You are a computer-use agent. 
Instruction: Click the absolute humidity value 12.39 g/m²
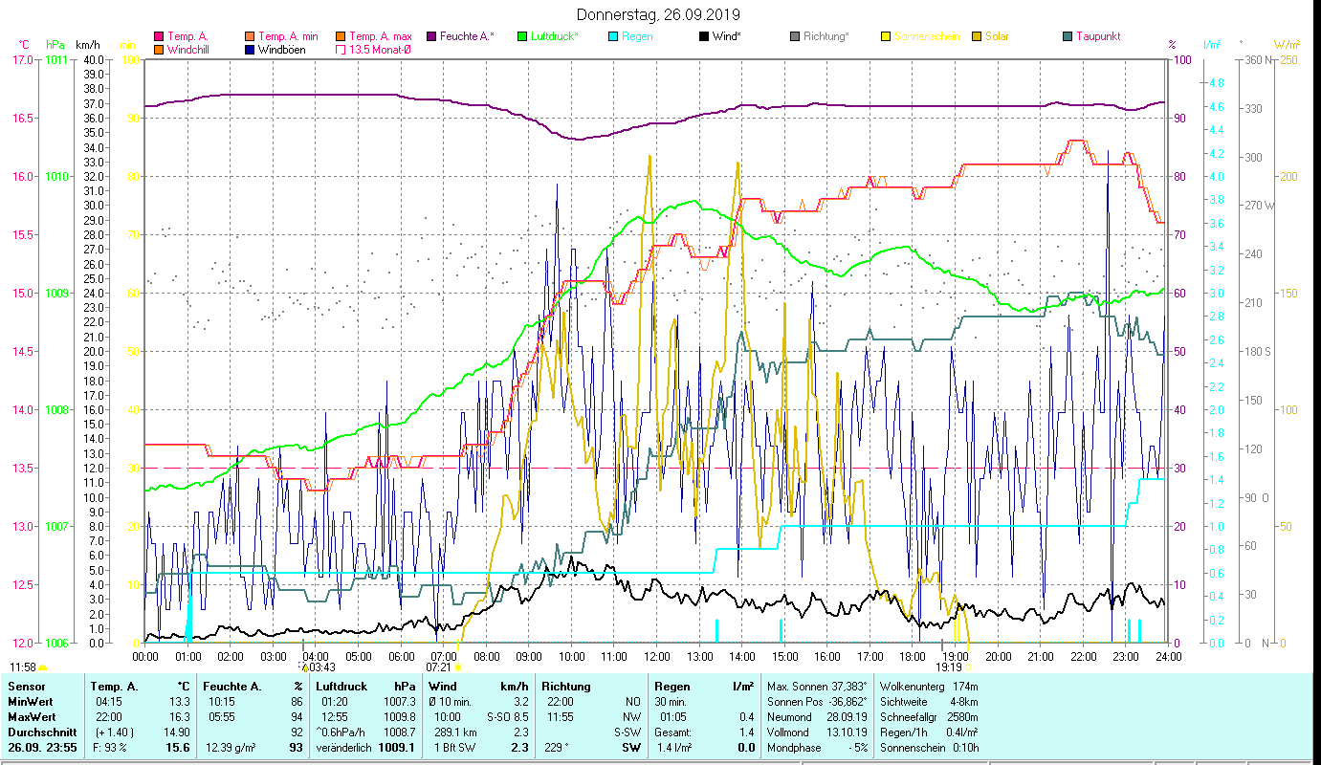229,748
